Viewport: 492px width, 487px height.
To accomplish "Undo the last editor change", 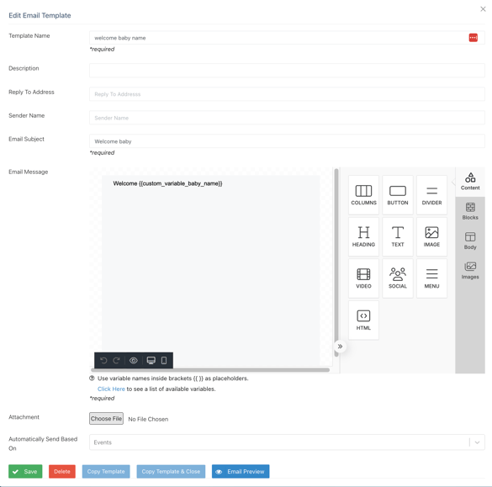I will [x=103, y=360].
